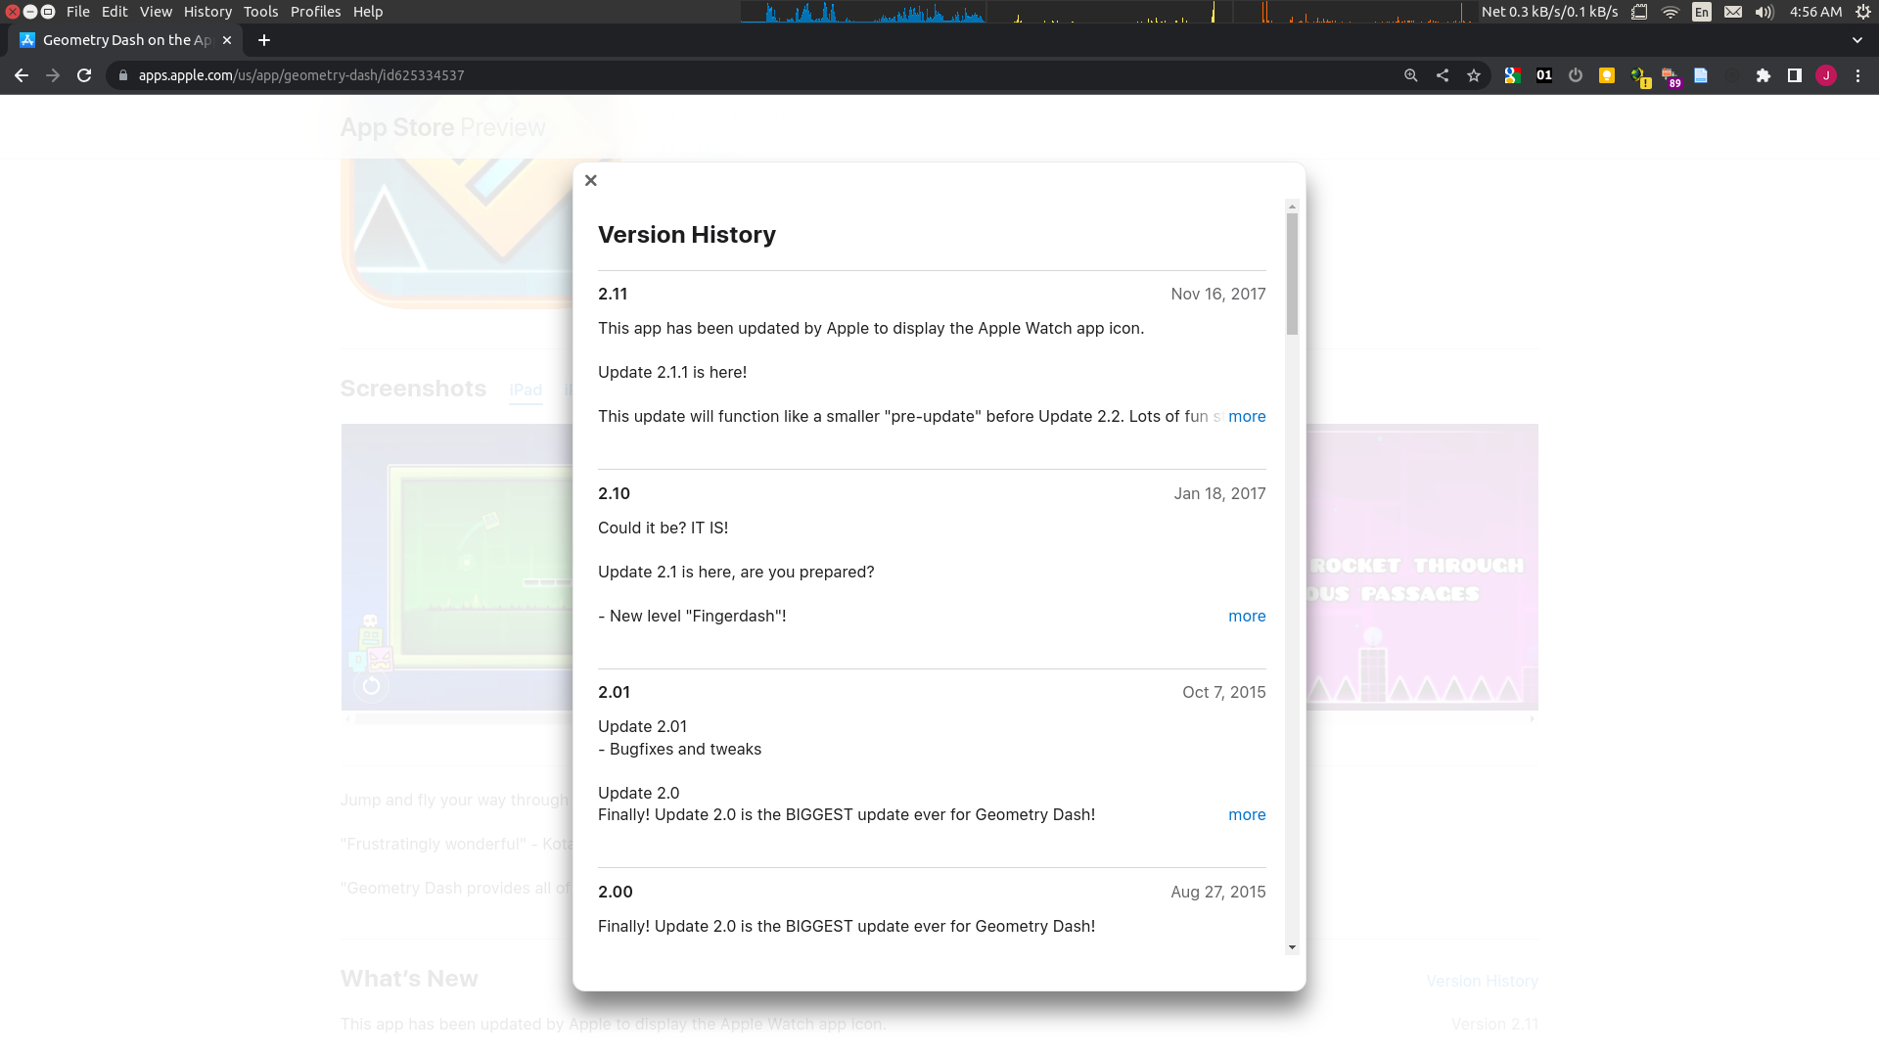Click the dialog scrollbar thumb
Image resolution: width=1879 pixels, height=1057 pixels.
pyautogui.click(x=1292, y=274)
